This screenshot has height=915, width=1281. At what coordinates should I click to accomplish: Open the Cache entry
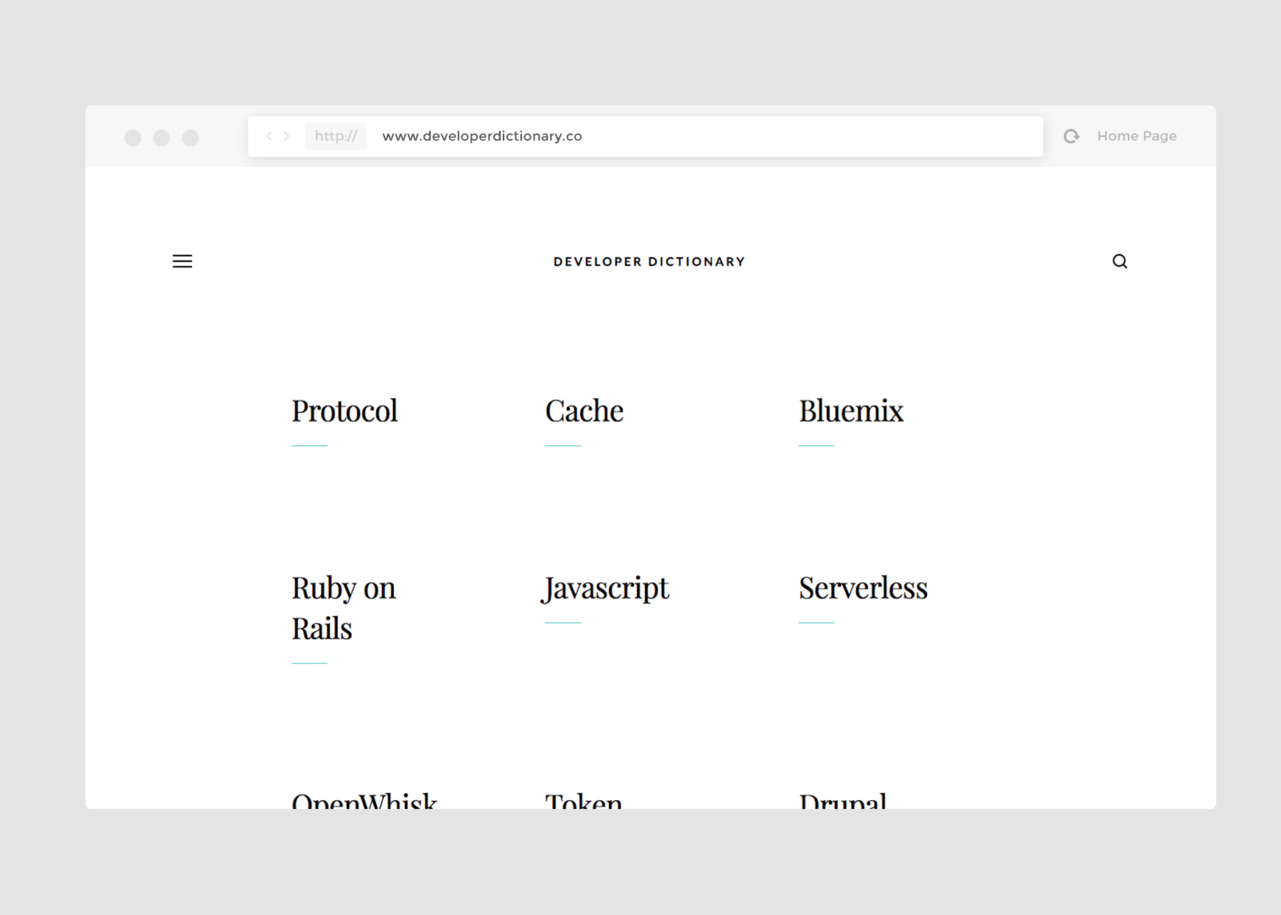tap(585, 411)
